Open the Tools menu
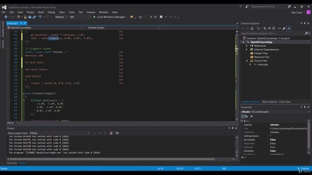 72,12
